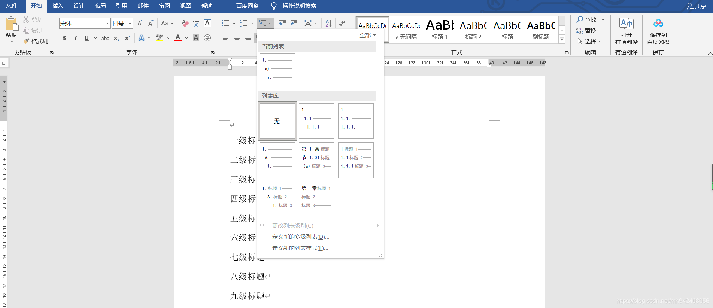Show or hide paragraph marks
Screen dimensions: 713x308
342,23
